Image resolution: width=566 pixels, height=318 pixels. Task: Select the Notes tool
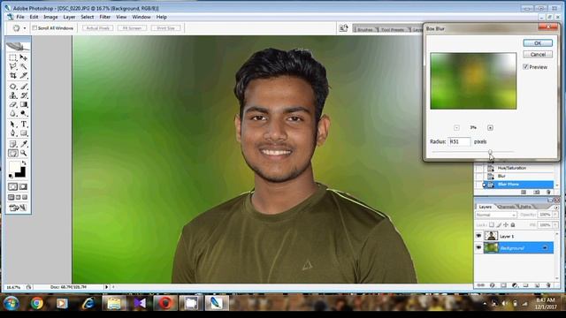(x=13, y=144)
